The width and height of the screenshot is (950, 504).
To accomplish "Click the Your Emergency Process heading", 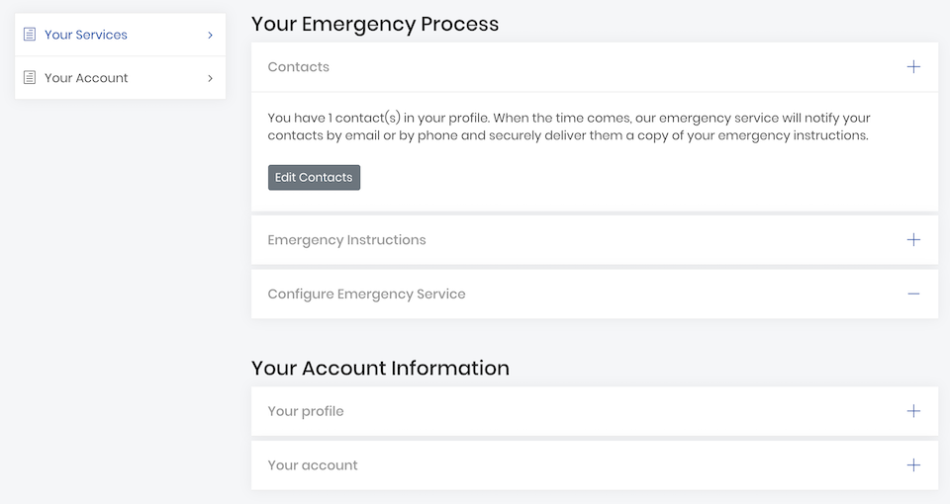I will pos(375,23).
